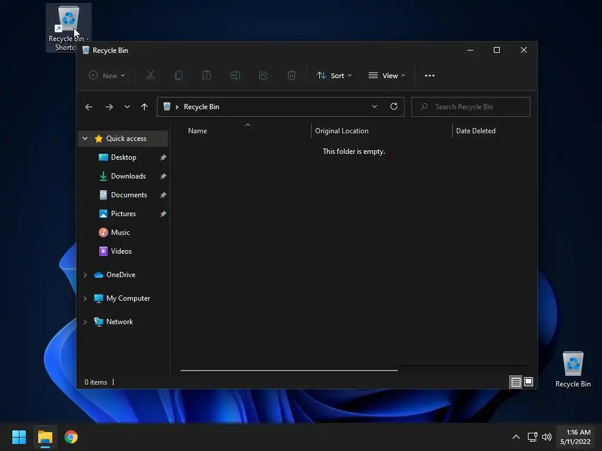Click the search magnifier icon
The width and height of the screenshot is (602, 451).
click(424, 107)
